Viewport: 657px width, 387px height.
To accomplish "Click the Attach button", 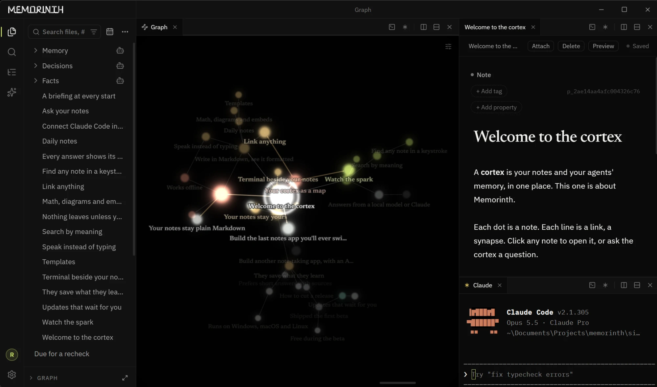I will click(541, 46).
